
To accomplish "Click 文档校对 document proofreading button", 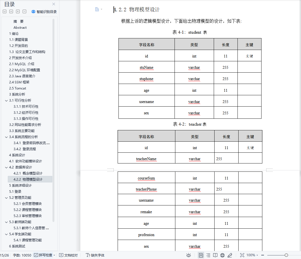I will coord(68,255).
